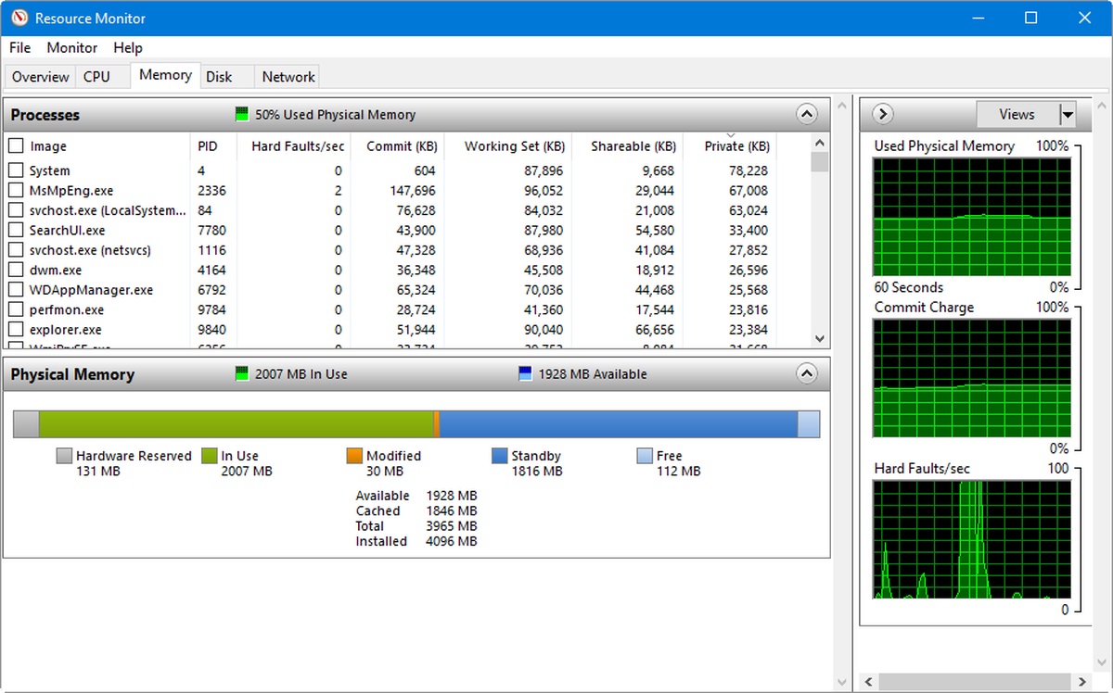Click the Standby blue legend swatch
Screen dimensions: 1113x693
pos(499,456)
